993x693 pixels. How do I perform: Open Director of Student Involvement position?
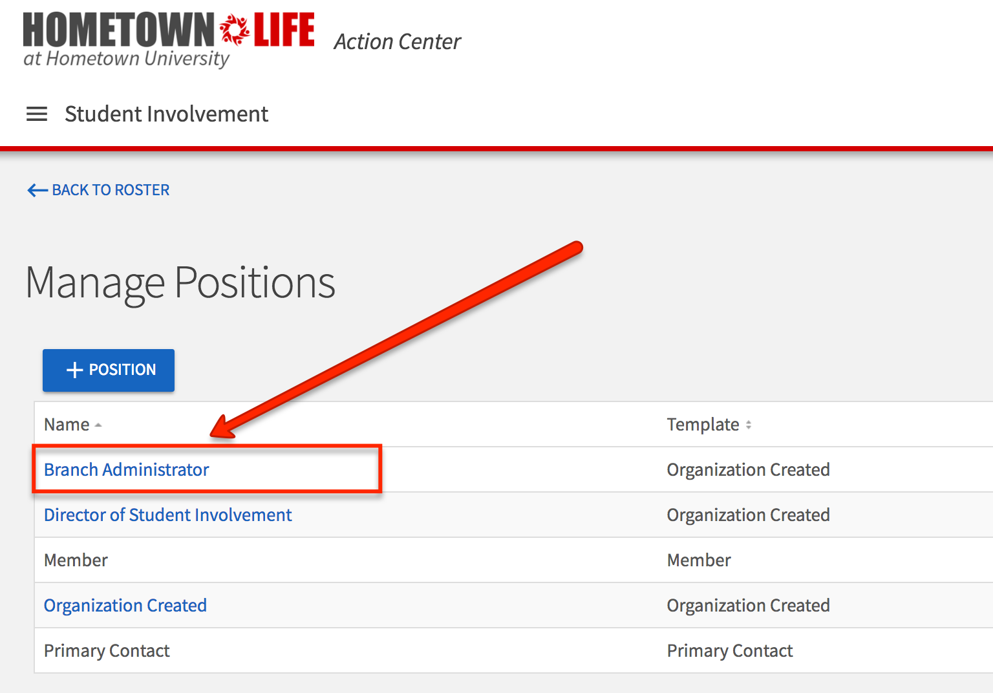tap(167, 515)
